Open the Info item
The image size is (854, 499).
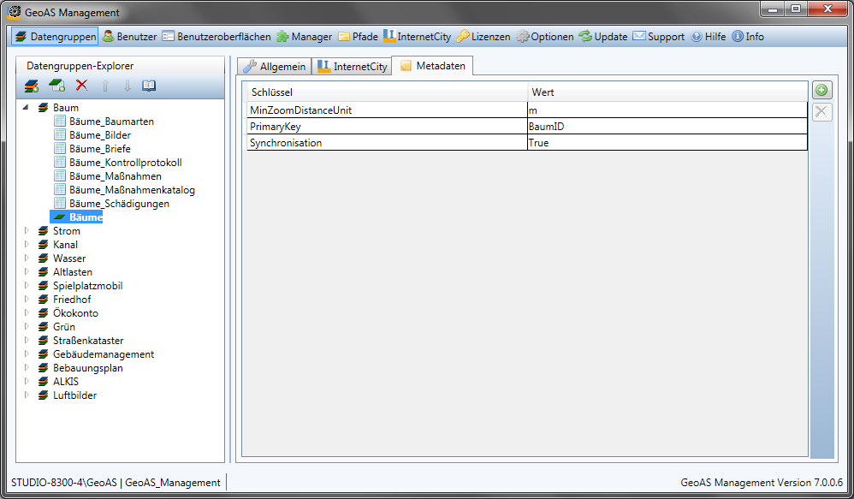(x=748, y=37)
